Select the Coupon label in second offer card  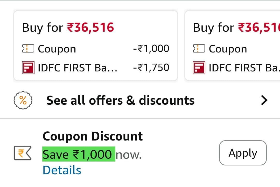pos(228,49)
